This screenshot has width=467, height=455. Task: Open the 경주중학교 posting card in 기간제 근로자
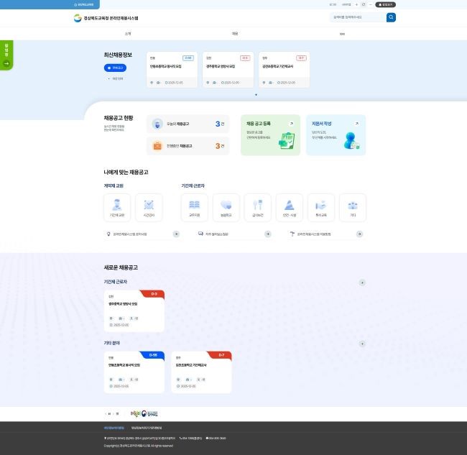pyautogui.click(x=134, y=311)
